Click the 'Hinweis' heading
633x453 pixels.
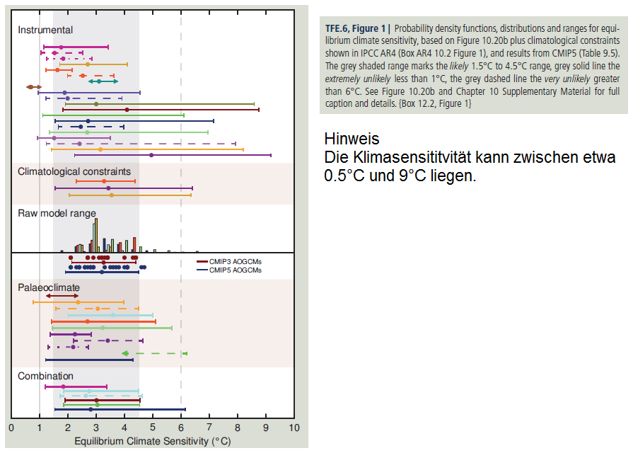pyautogui.click(x=352, y=139)
